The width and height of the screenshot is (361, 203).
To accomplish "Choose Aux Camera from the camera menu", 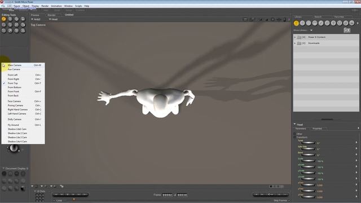I will 23,69.
